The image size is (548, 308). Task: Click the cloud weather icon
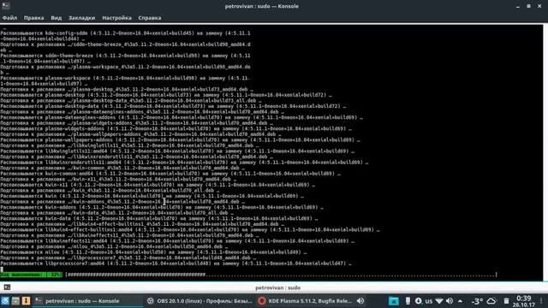pos(491,301)
